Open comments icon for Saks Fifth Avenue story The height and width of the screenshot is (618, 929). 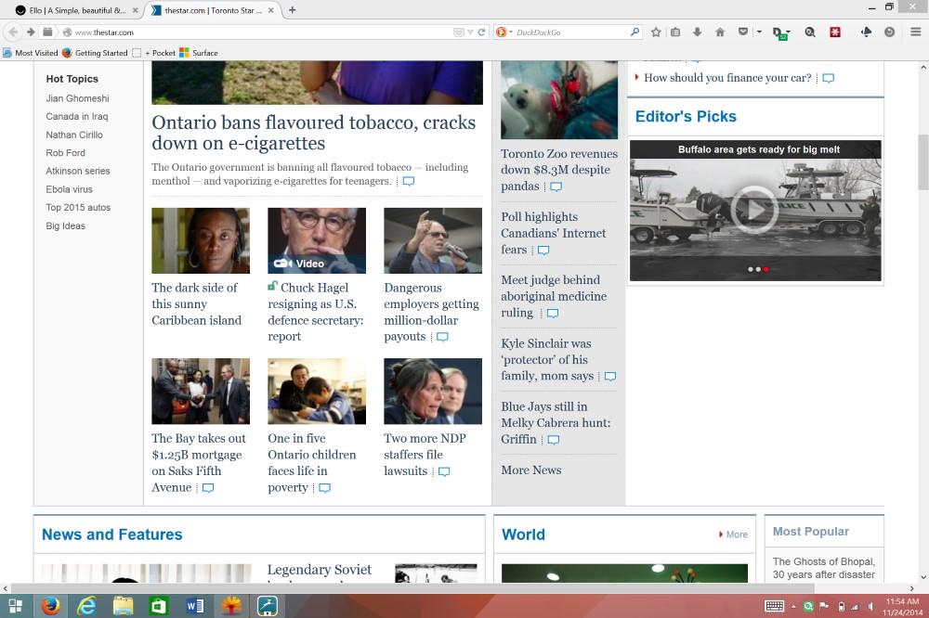point(208,488)
